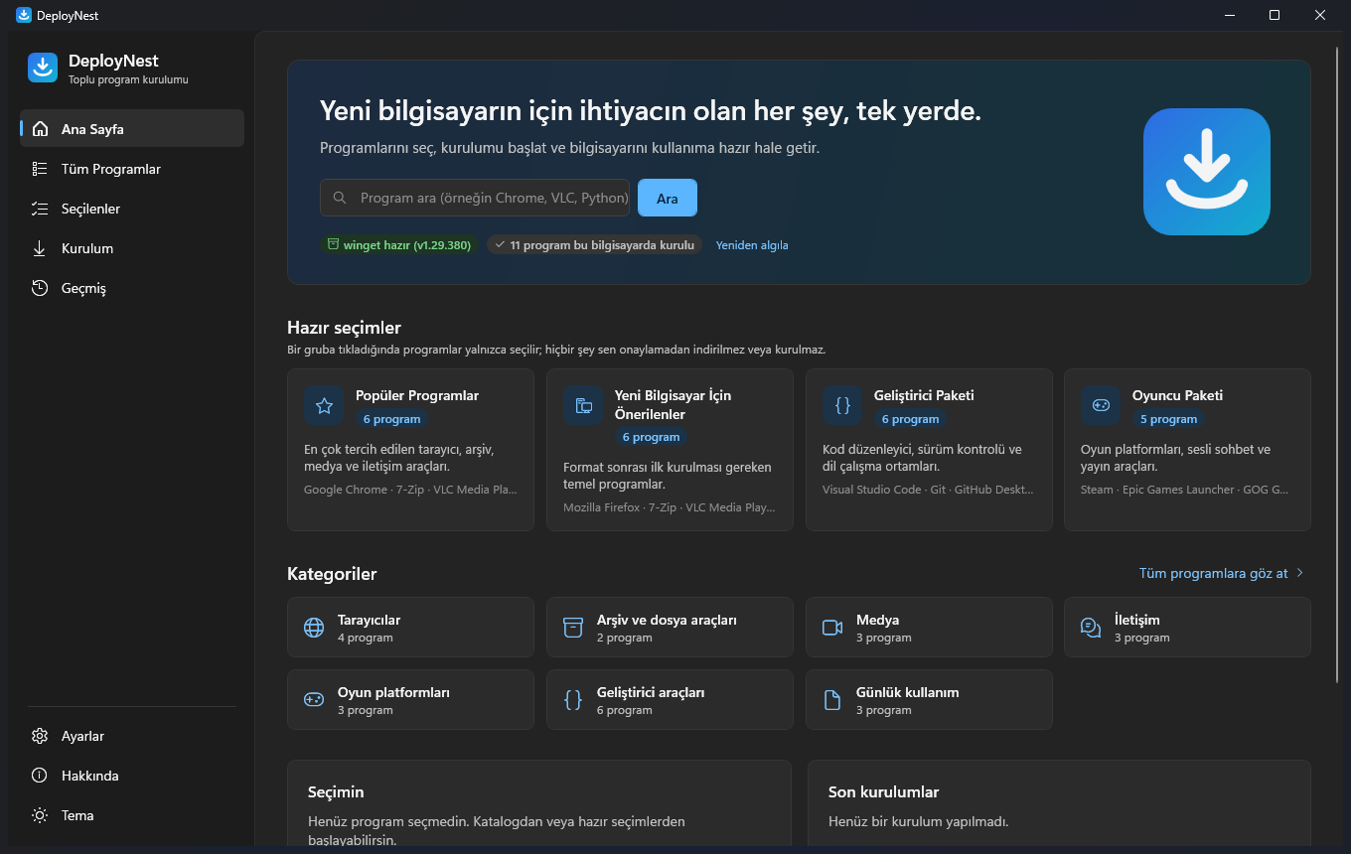Select the Yeni Bilgisayar İçin Önerilenler card
The image size is (1351, 854).
(670, 450)
